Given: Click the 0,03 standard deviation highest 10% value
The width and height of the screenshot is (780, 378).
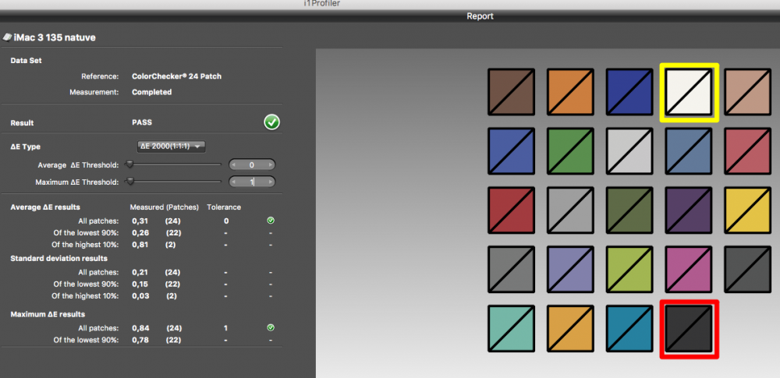Looking at the screenshot, I should pyautogui.click(x=140, y=296).
